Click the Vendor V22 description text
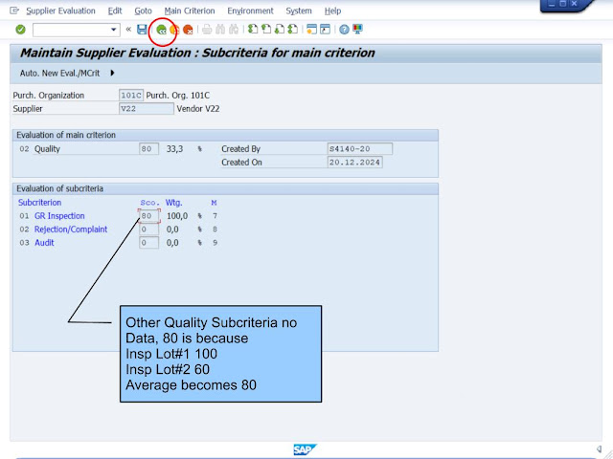 click(198, 108)
